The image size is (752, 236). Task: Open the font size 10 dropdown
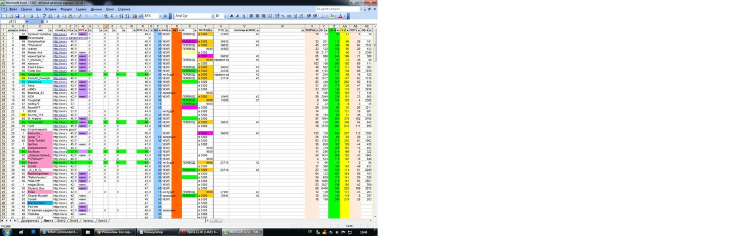coord(225,16)
